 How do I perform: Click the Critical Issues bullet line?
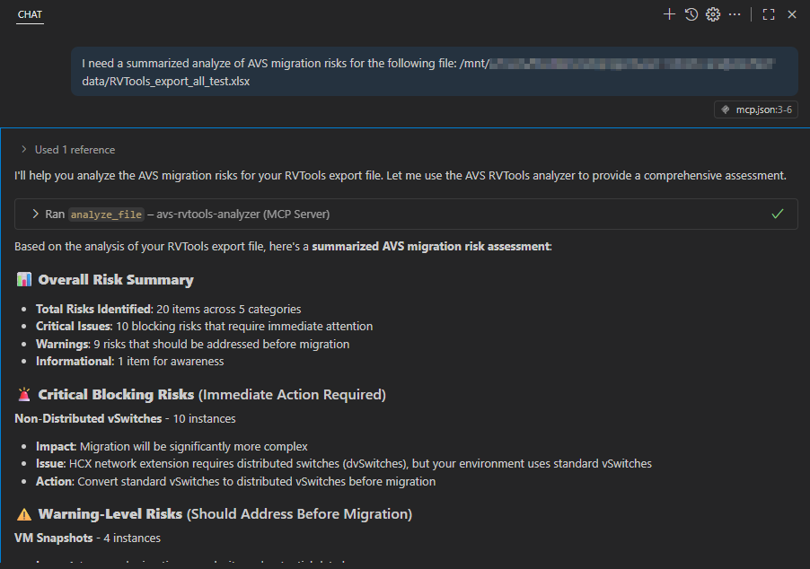click(204, 327)
